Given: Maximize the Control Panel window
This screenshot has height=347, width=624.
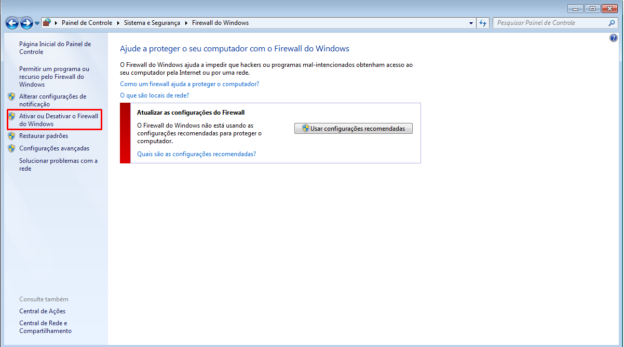Looking at the screenshot, I should tap(592, 8).
